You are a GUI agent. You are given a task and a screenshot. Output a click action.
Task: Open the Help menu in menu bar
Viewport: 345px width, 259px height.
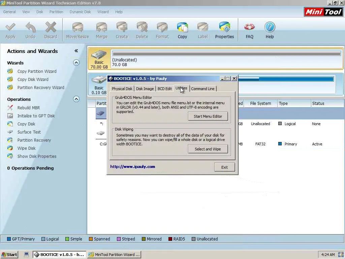119,12
